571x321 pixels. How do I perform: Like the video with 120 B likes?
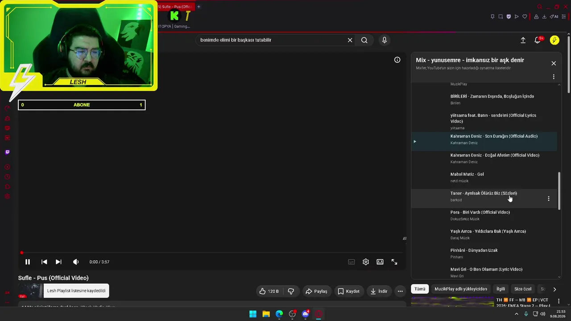pyautogui.click(x=269, y=291)
